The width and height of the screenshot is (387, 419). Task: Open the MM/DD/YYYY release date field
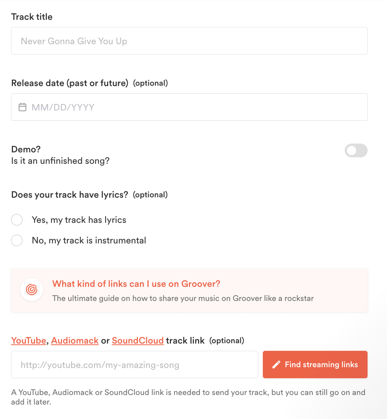pyautogui.click(x=189, y=107)
